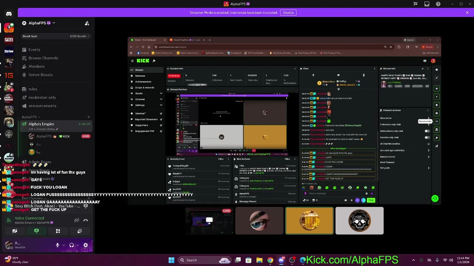Select the live screen-share thumbnail tile
The image size is (474, 266).
209,221
